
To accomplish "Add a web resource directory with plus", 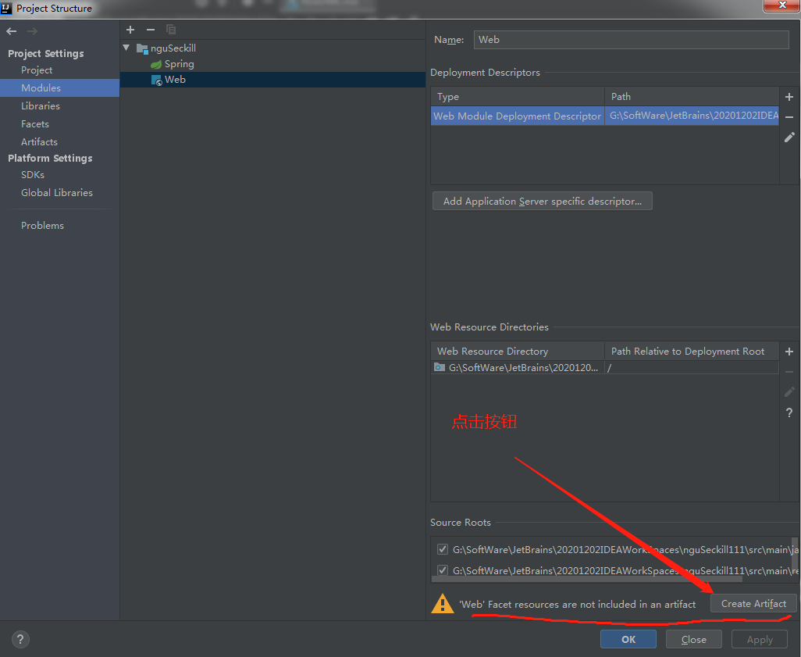I will pos(789,352).
